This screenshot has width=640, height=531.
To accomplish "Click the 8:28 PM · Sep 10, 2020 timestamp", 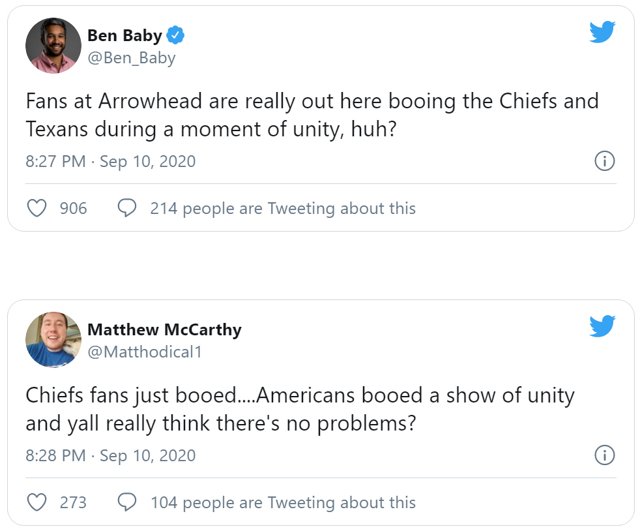I will [x=111, y=455].
